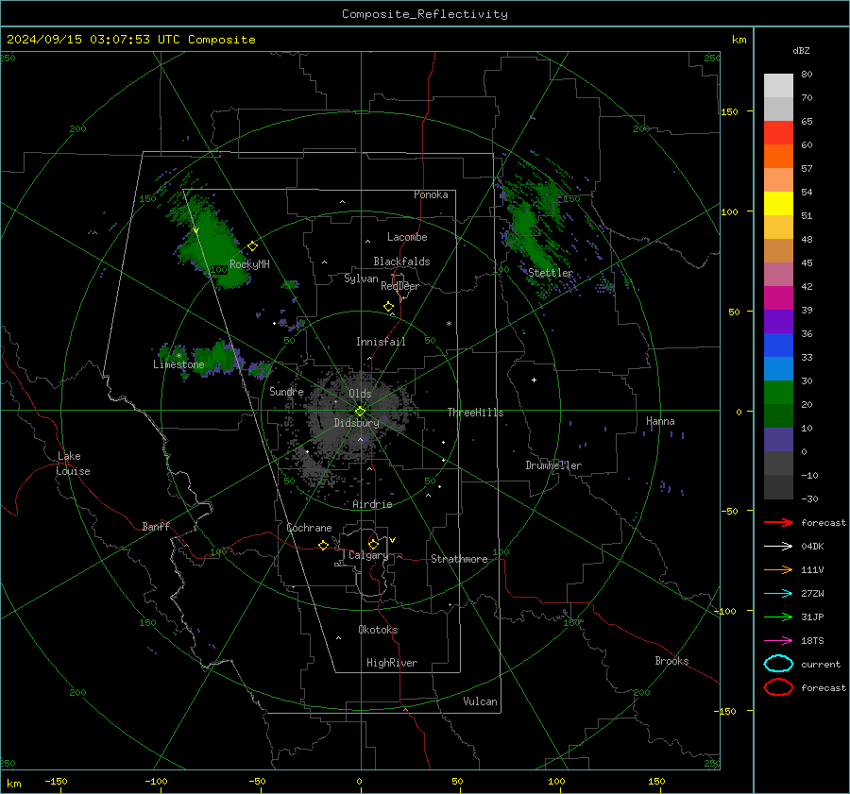Click the Ponoka town label
Screen dimensions: 850x794
[431, 194]
